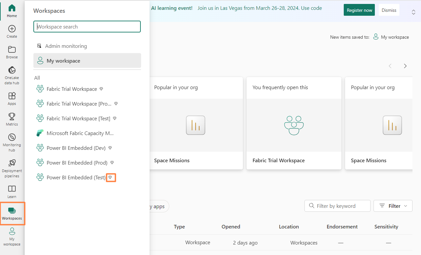Open Fabric Trial Workspace [Pro...] entry
Image resolution: width=421 pixels, height=255 pixels.
(x=79, y=104)
